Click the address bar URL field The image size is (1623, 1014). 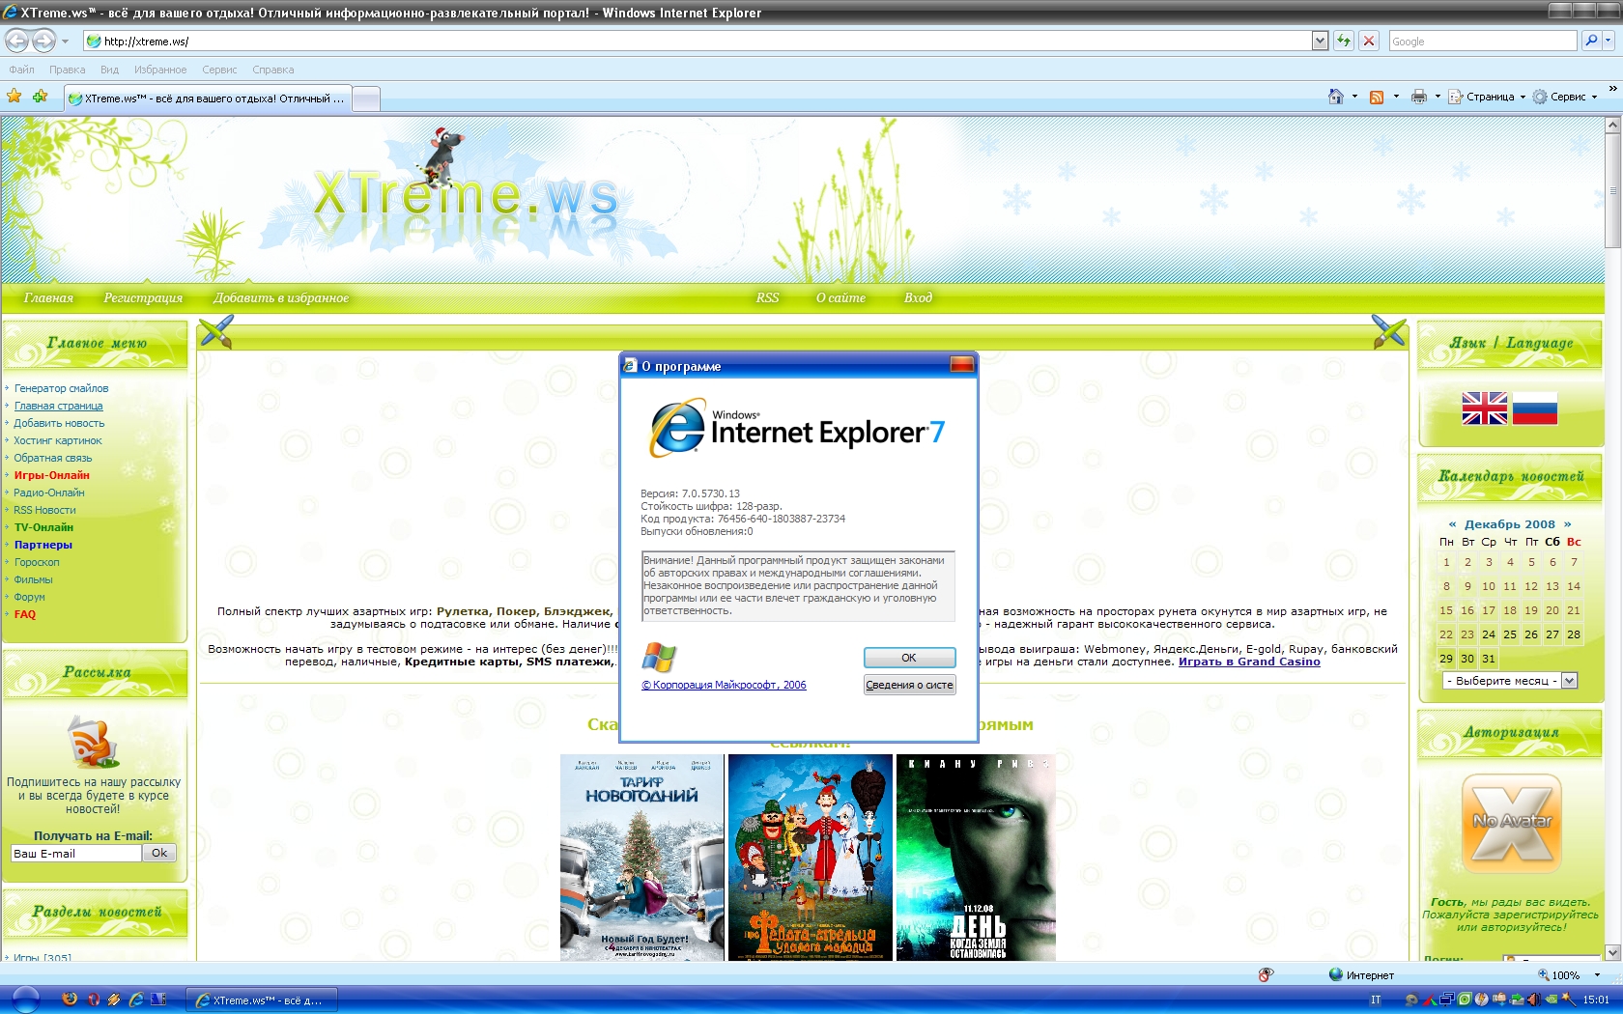point(698,41)
